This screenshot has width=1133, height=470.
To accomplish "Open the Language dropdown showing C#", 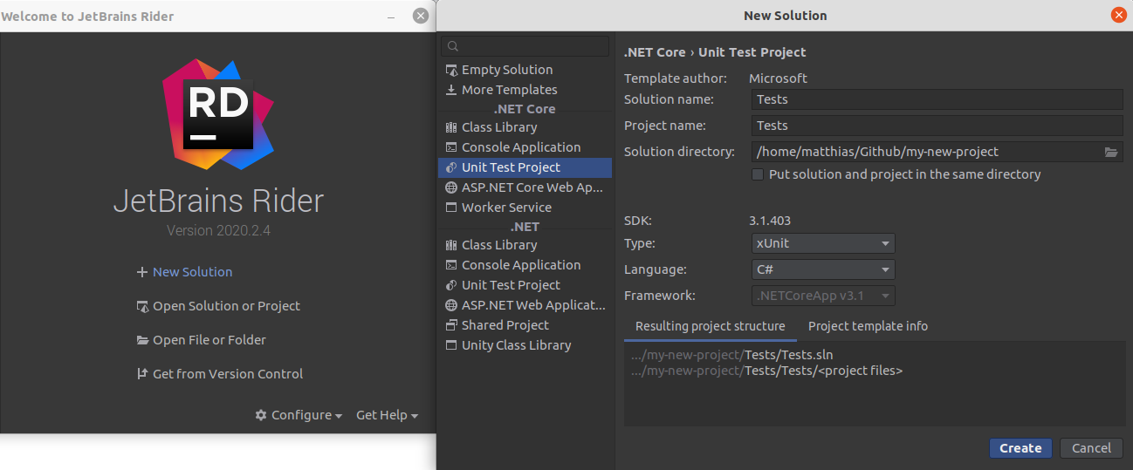I will [x=823, y=269].
